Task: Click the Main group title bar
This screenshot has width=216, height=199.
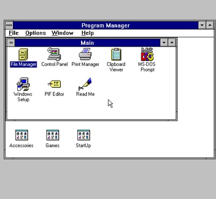Action: pos(87,43)
